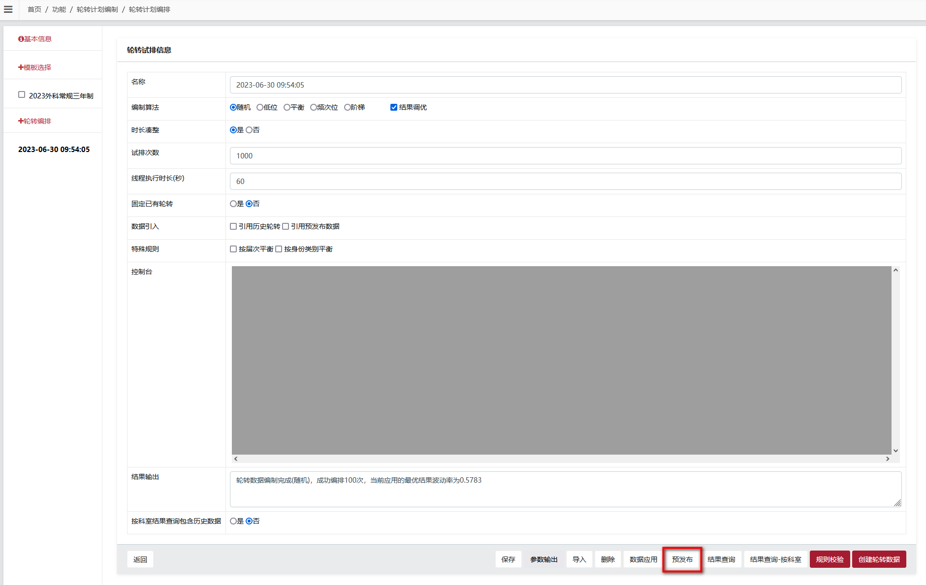Check 引用历史轮转 checkbox
Image resolution: width=926 pixels, height=585 pixels.
click(233, 226)
